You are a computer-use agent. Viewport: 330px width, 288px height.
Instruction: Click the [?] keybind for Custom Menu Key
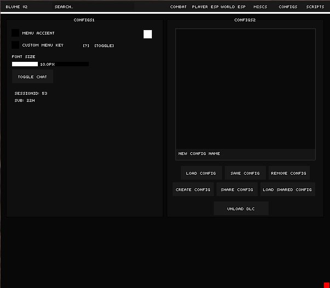(86, 45)
